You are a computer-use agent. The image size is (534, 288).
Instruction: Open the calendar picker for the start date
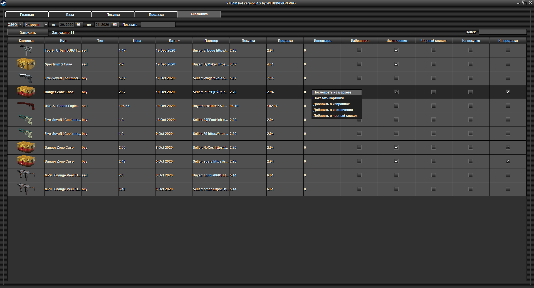click(79, 25)
